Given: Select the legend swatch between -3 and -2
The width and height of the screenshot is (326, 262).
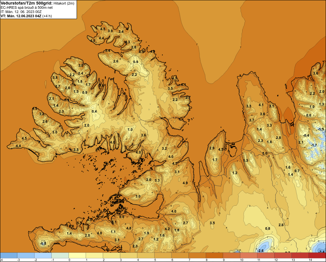Looking at the screenshot, I should [26, 255].
